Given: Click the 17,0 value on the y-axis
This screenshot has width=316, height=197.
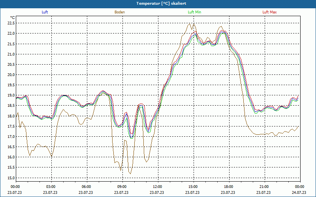Looking at the screenshot, I should tap(11, 136).
